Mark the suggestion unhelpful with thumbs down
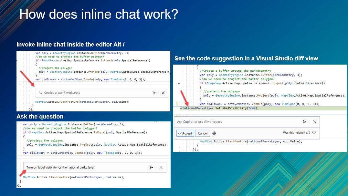 click(x=314, y=133)
